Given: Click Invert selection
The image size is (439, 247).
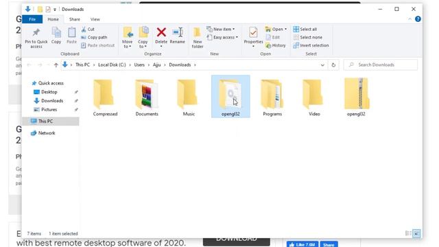Looking at the screenshot, I should point(311,45).
